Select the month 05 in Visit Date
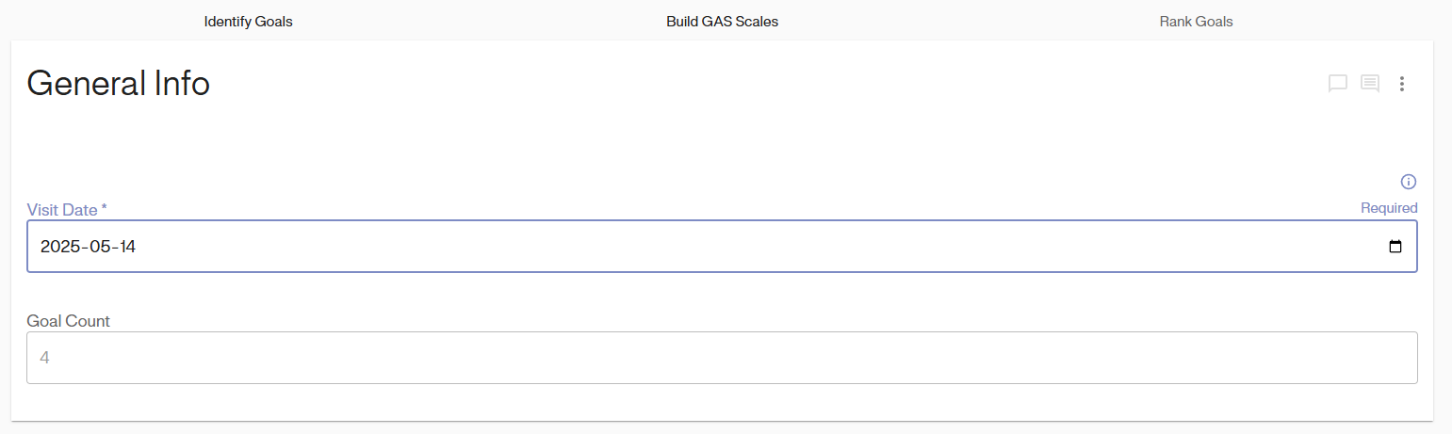Screen dimensions: 1452x434 pyautogui.click(x=99, y=247)
